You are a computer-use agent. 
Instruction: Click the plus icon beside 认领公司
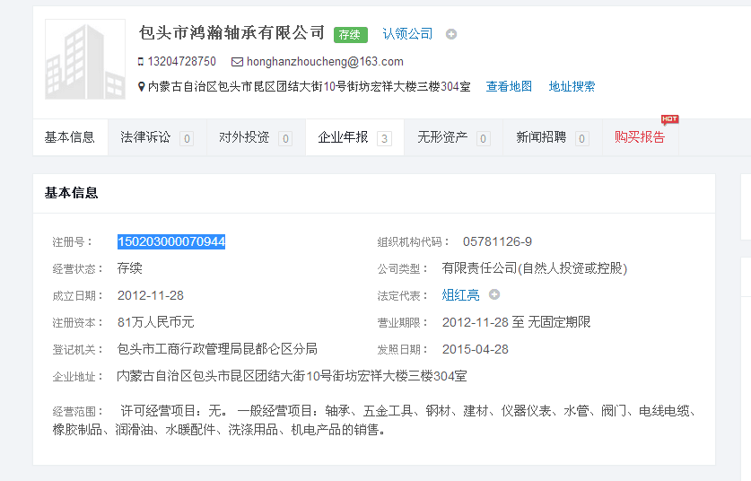click(451, 34)
